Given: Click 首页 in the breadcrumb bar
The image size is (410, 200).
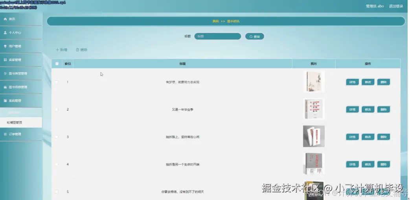Looking at the screenshot, I should coord(215,22).
